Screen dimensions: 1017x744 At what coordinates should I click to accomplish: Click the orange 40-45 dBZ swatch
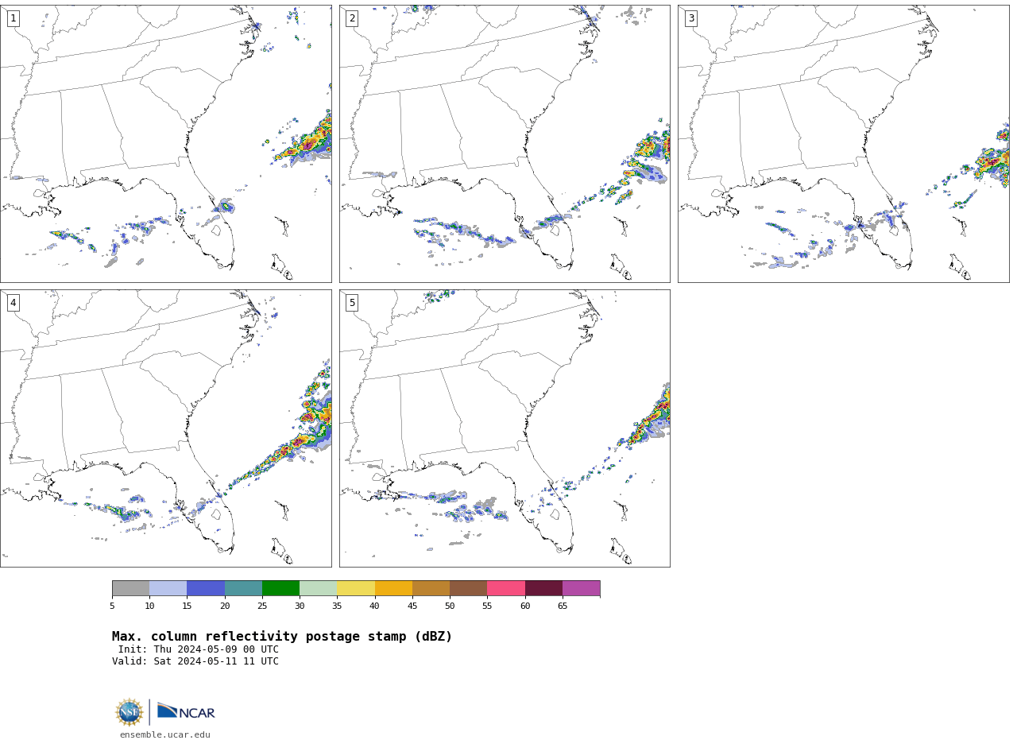click(393, 588)
